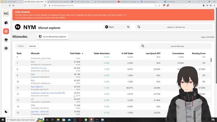Toggle Total Stake sort arrow

[82, 54]
